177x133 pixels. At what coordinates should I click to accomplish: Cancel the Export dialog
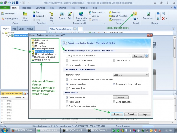click(131, 114)
